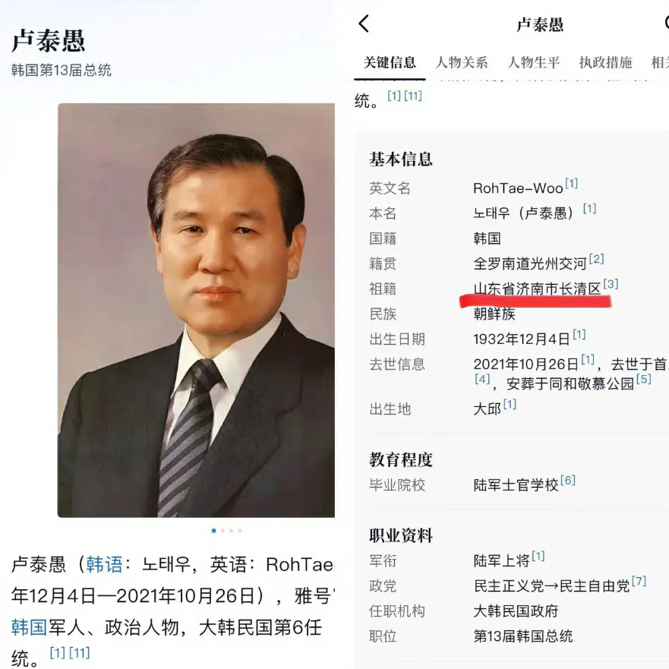Tap the search icon at top right
The image size is (669, 669).
[x=666, y=22]
